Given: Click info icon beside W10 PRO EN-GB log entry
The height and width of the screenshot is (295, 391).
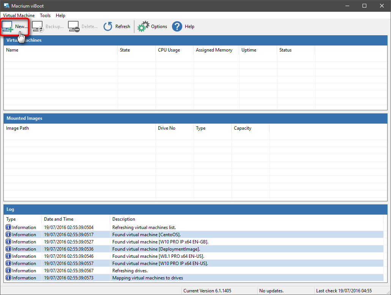Looking at the screenshot, I should [x=8, y=242].
